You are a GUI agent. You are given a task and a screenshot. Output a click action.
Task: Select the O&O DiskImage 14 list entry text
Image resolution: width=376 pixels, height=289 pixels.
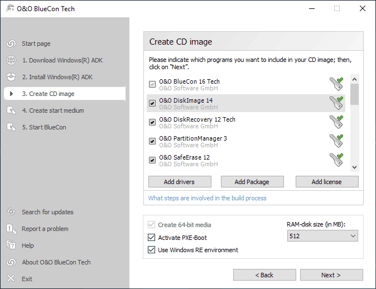(186, 100)
